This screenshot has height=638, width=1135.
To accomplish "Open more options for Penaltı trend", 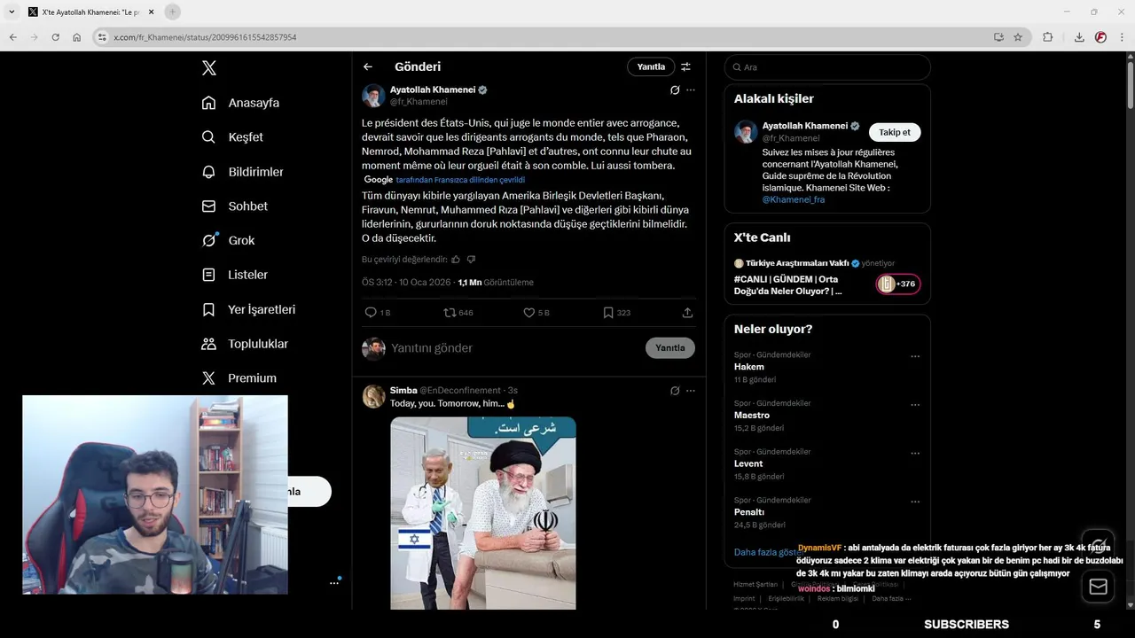I will point(915,502).
